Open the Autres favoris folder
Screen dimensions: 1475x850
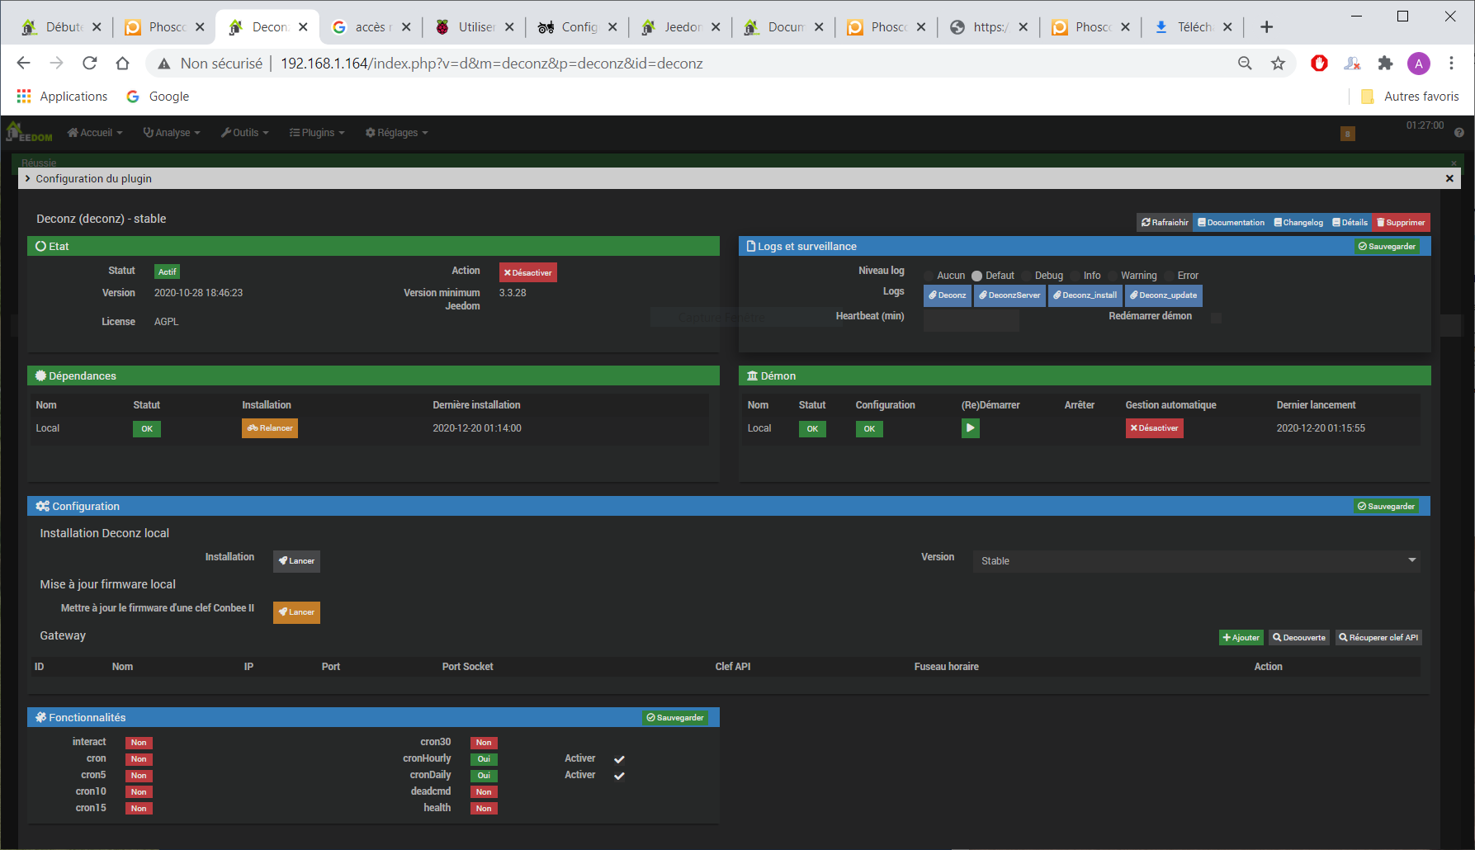pyautogui.click(x=1410, y=97)
